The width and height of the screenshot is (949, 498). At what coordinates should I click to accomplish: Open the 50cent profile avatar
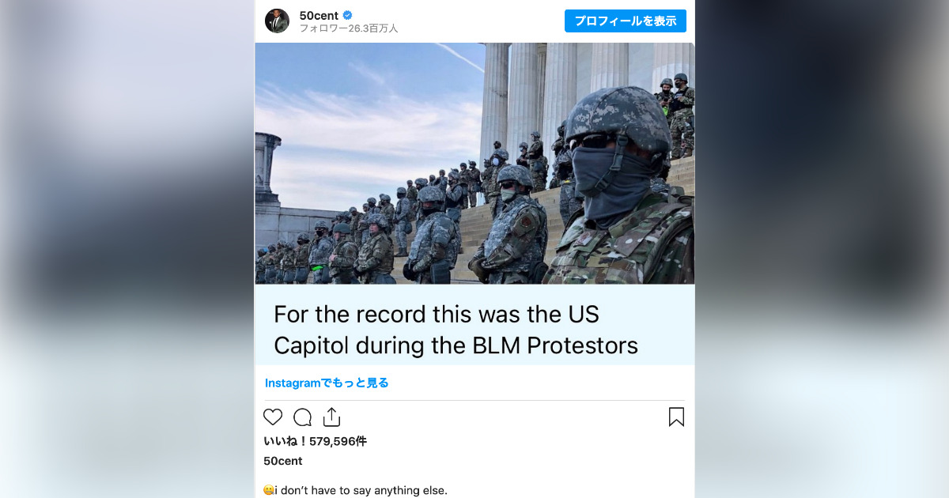277,21
